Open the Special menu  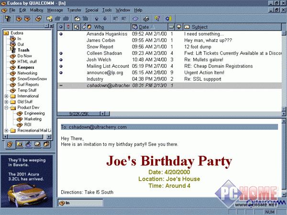[92, 10]
